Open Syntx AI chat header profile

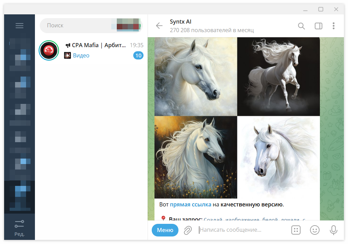coord(212,26)
